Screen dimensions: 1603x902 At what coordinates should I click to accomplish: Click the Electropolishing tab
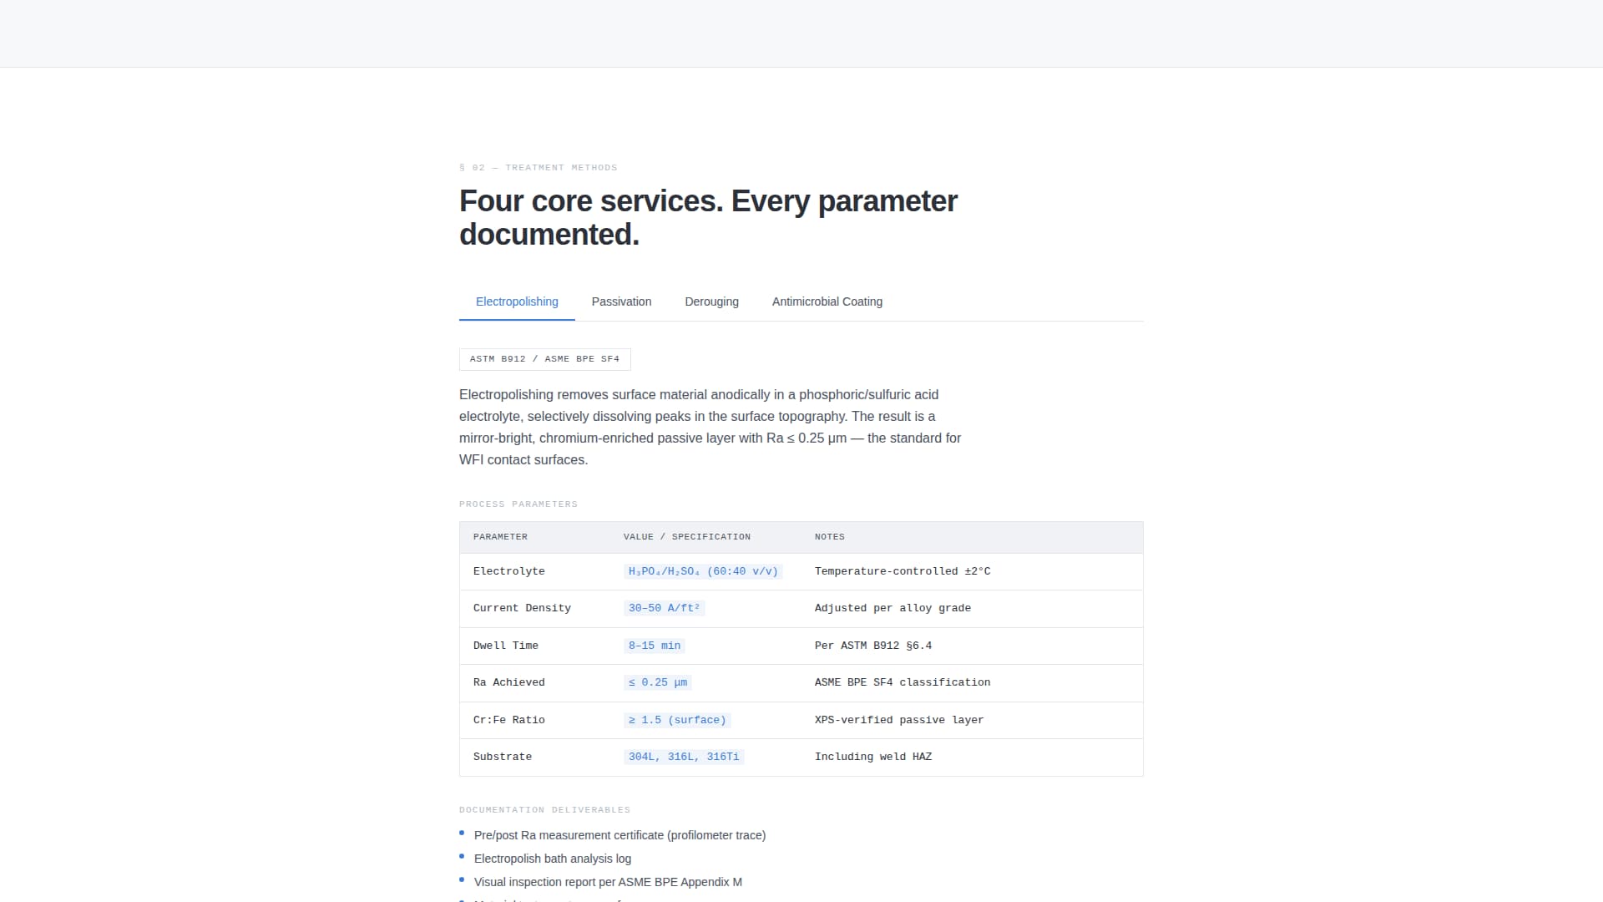coord(516,302)
